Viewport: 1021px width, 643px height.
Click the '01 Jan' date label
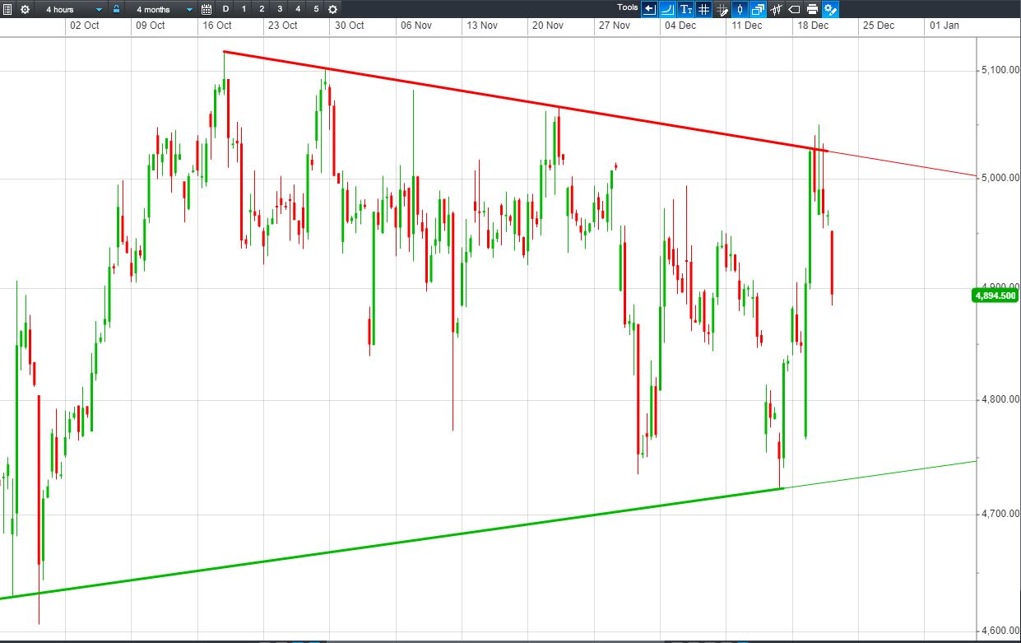pos(944,26)
